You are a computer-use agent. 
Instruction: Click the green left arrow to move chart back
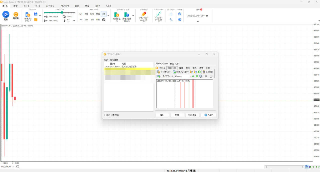pos(313,167)
